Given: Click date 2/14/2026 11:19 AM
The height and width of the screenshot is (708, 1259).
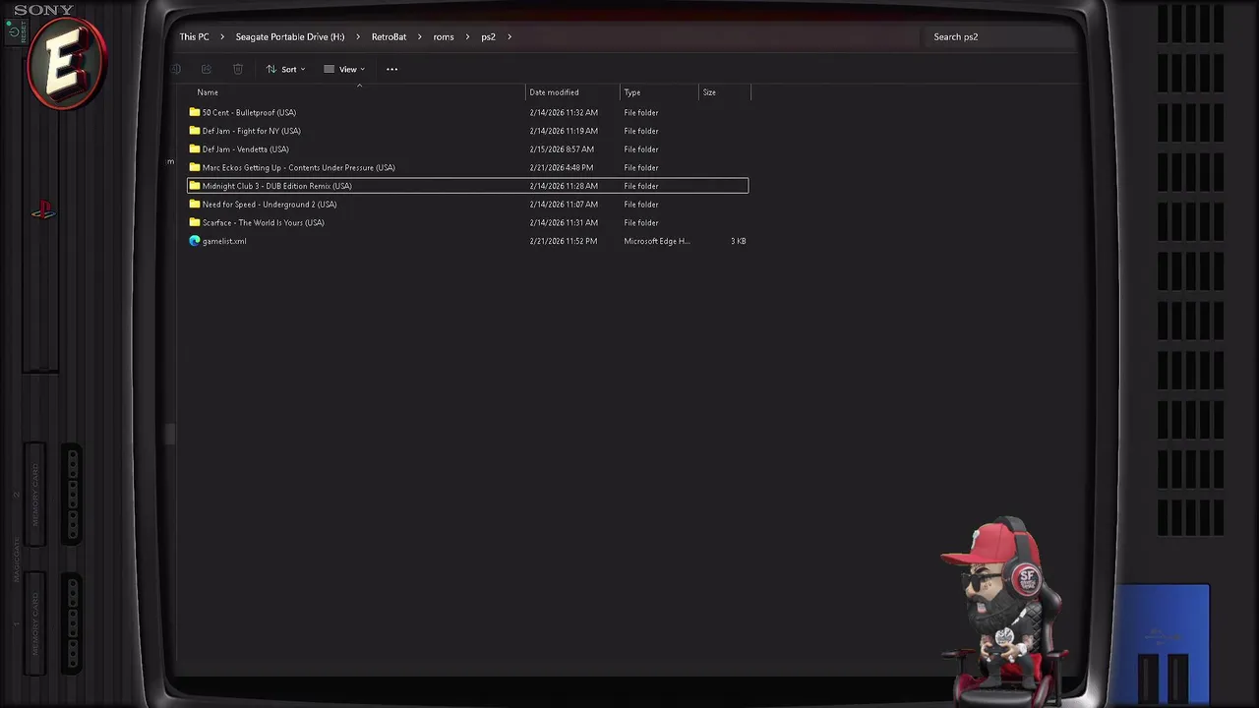Looking at the screenshot, I should point(564,131).
